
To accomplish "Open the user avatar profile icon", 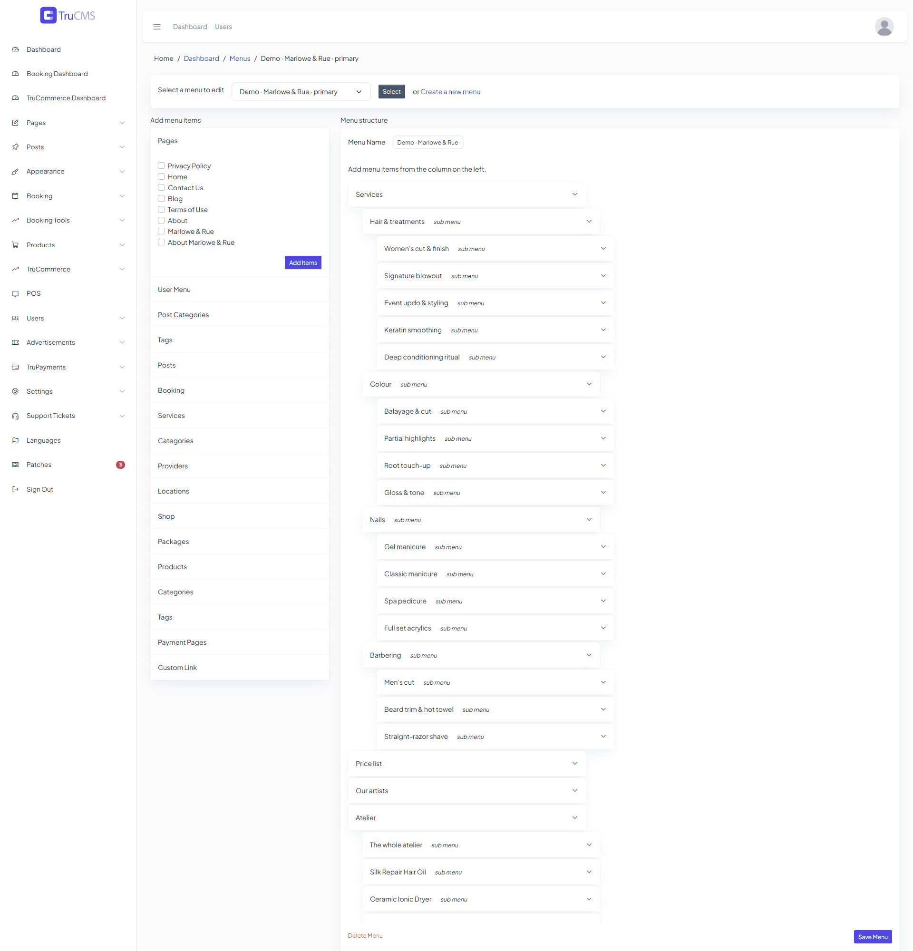I will 884,27.
